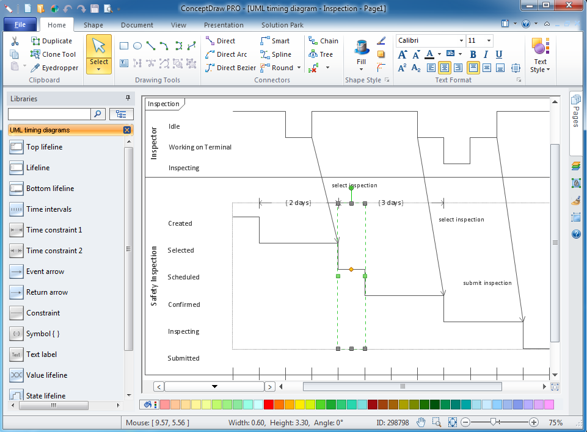Image resolution: width=587 pixels, height=432 pixels.
Task: Toggle Italic formatting
Action: (x=486, y=54)
